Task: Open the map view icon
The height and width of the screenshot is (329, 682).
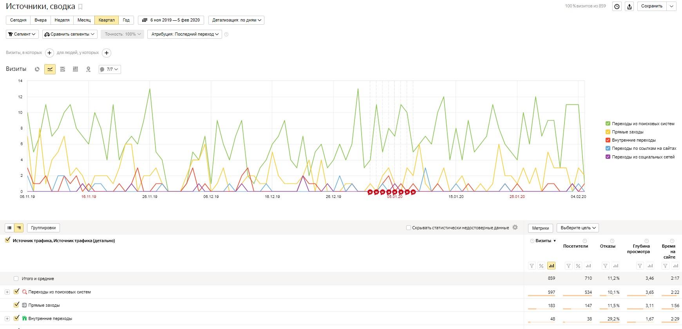Action: 89,69
